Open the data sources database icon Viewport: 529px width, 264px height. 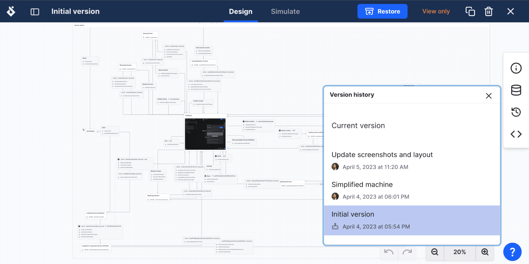516,90
